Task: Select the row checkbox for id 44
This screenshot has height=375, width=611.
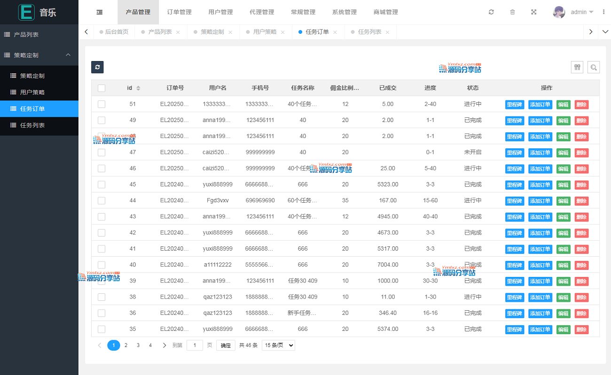Action: point(102,201)
